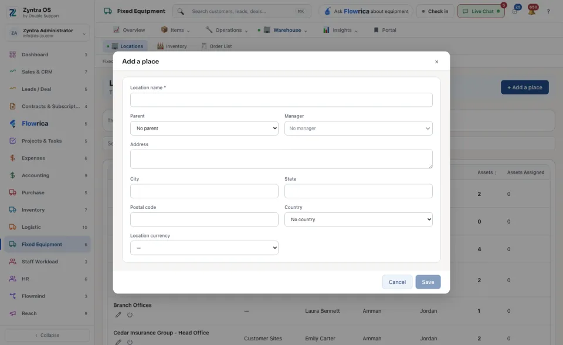Viewport: 563px width, 345px height.
Task: Open Projects & Tasks module
Action: (48, 141)
